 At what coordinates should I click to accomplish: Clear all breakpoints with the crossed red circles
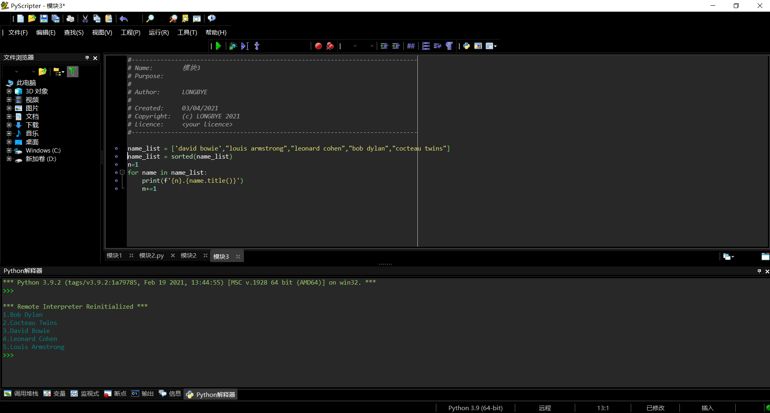tap(330, 46)
